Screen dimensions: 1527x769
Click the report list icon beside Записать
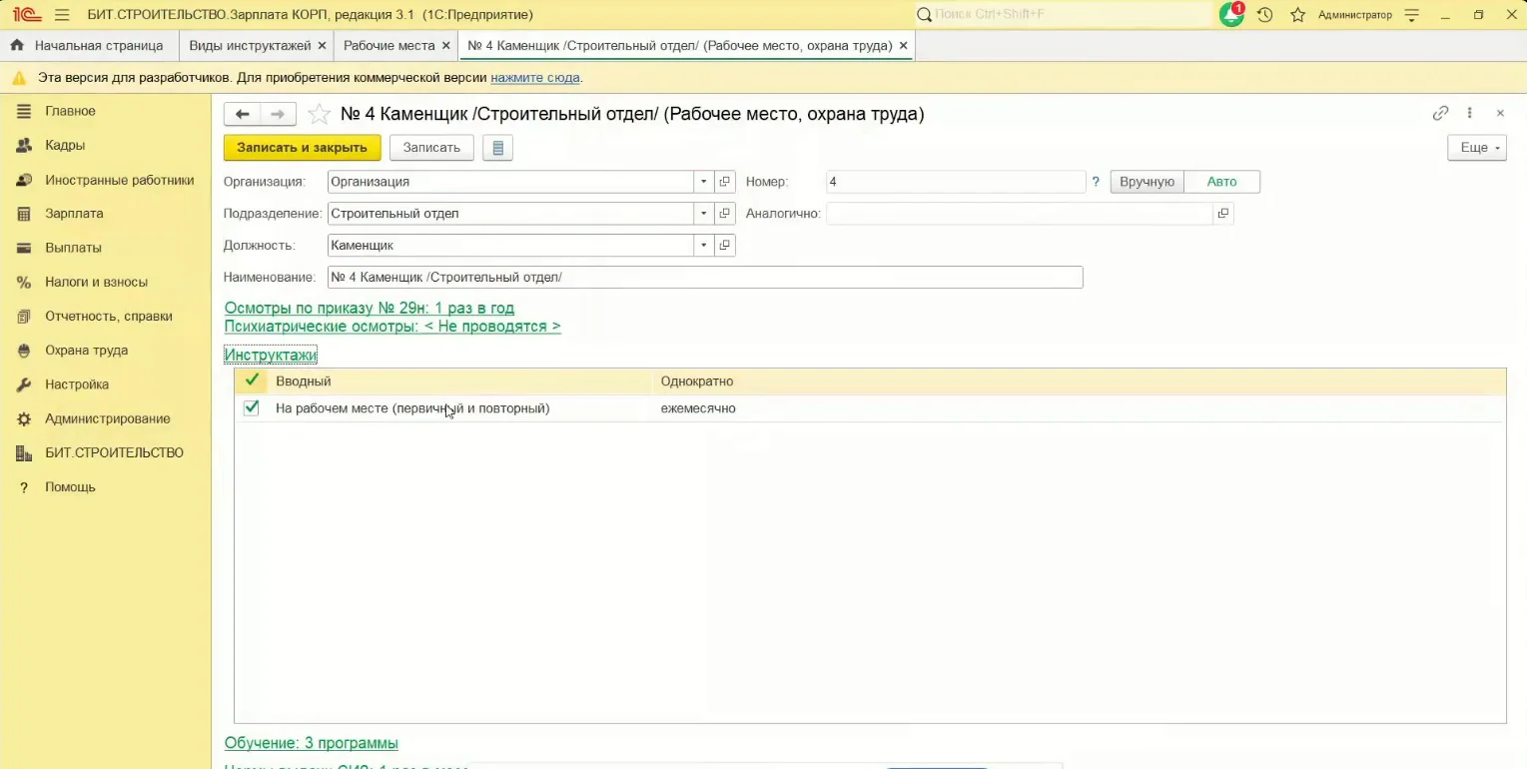(497, 148)
